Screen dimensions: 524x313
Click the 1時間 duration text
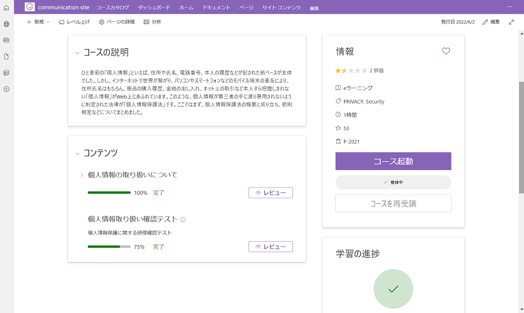point(350,115)
